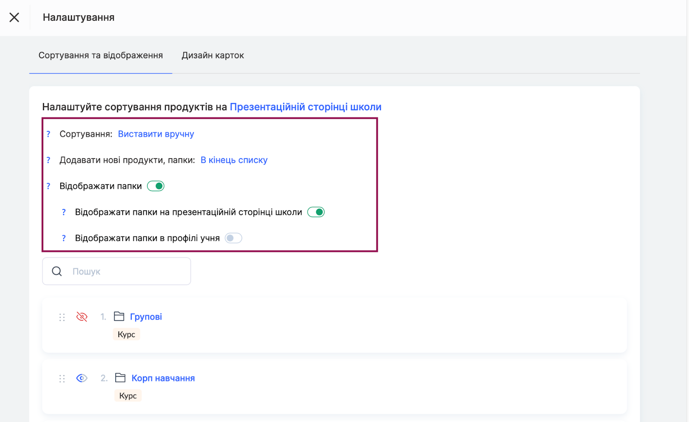Click the help icon next to Сортування

48,134
